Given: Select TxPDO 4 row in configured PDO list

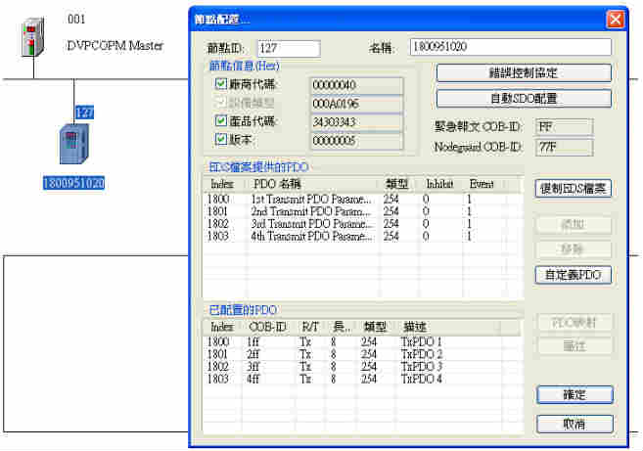Looking at the screenshot, I should (x=421, y=378).
